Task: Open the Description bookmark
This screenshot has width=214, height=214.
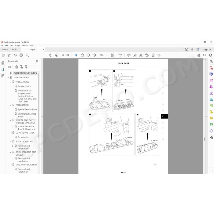Action: 23,137
